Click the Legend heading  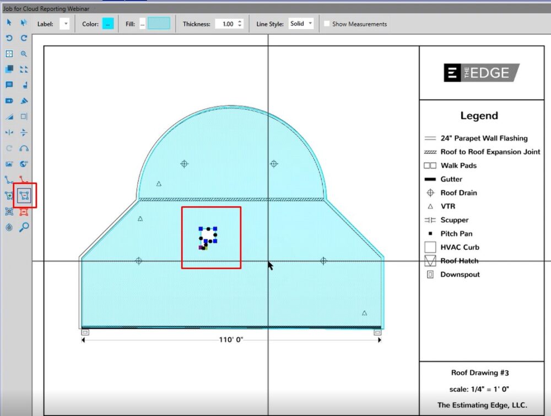pos(479,115)
